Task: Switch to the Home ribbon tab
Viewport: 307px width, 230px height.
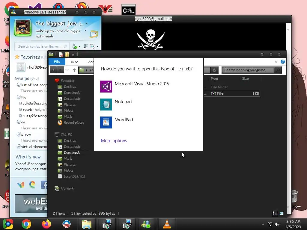Action: coord(74,62)
